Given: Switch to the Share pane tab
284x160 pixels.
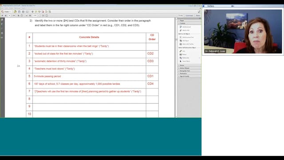Looking at the screenshot, I should point(198,16).
